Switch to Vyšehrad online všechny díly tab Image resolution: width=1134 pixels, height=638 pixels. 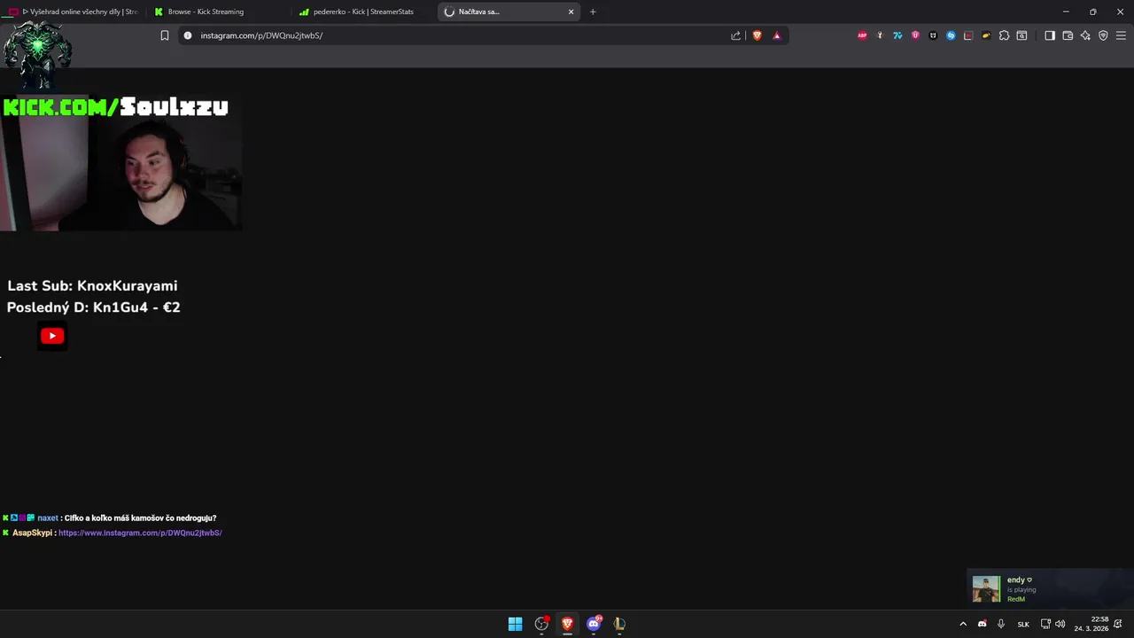point(74,12)
